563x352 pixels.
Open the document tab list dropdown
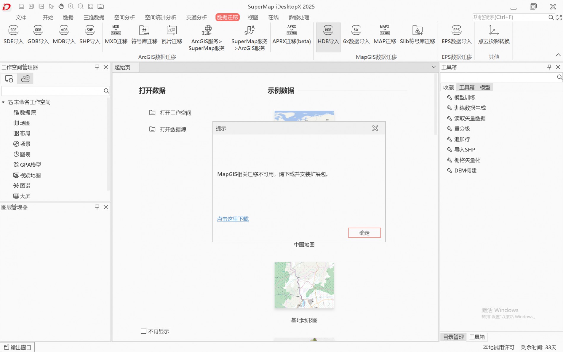(434, 67)
